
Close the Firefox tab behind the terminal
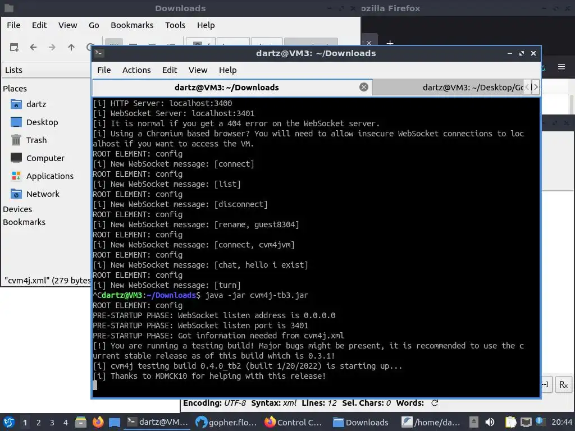pos(369,43)
